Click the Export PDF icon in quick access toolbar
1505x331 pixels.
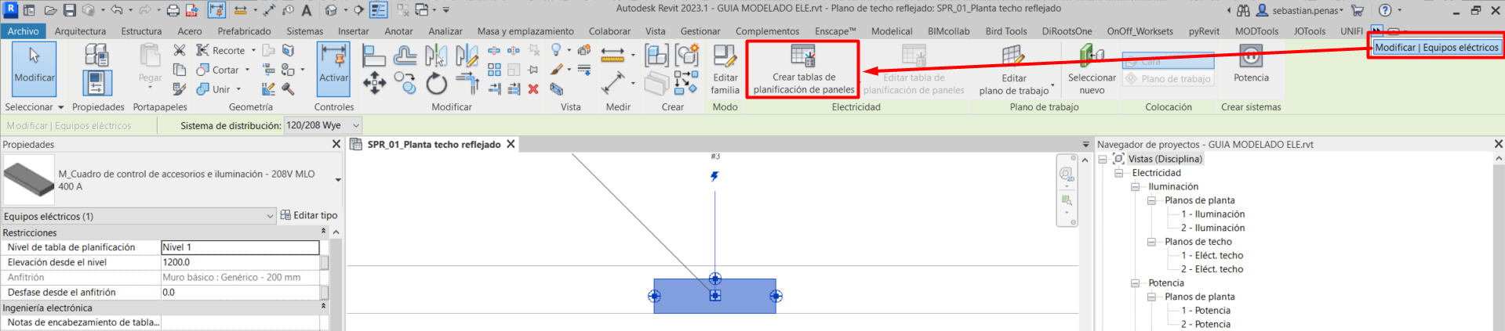click(x=192, y=10)
